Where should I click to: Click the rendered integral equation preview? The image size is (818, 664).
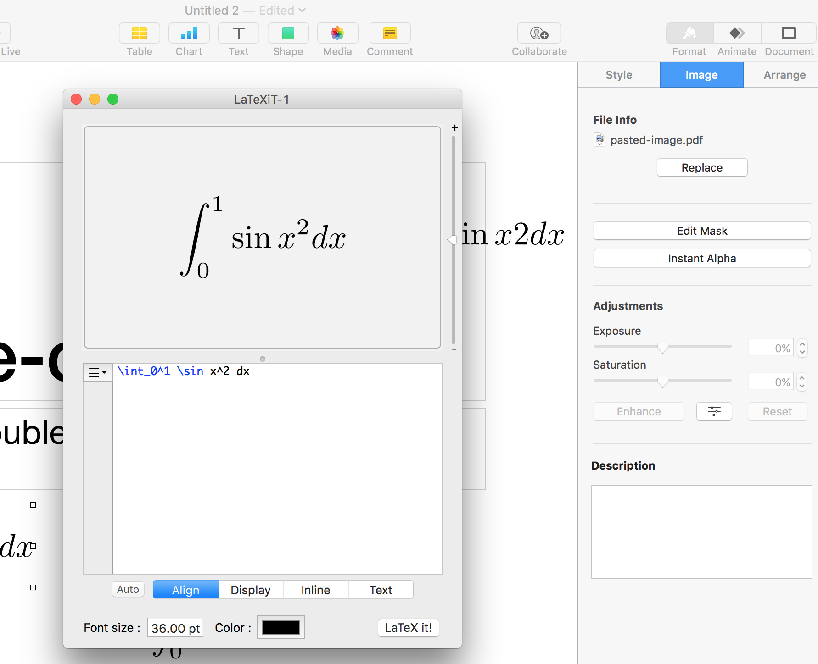pos(263,238)
